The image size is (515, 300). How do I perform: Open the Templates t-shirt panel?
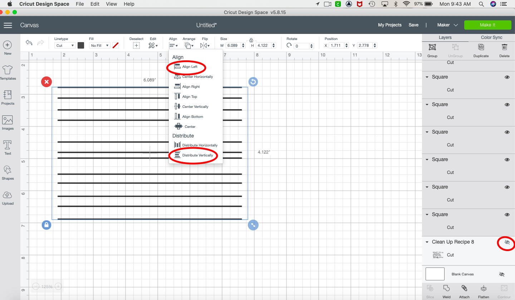tap(8, 70)
